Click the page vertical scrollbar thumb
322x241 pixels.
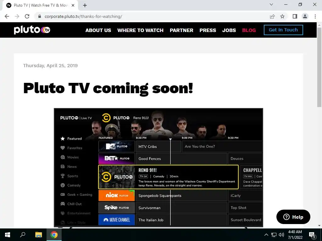tap(319, 67)
